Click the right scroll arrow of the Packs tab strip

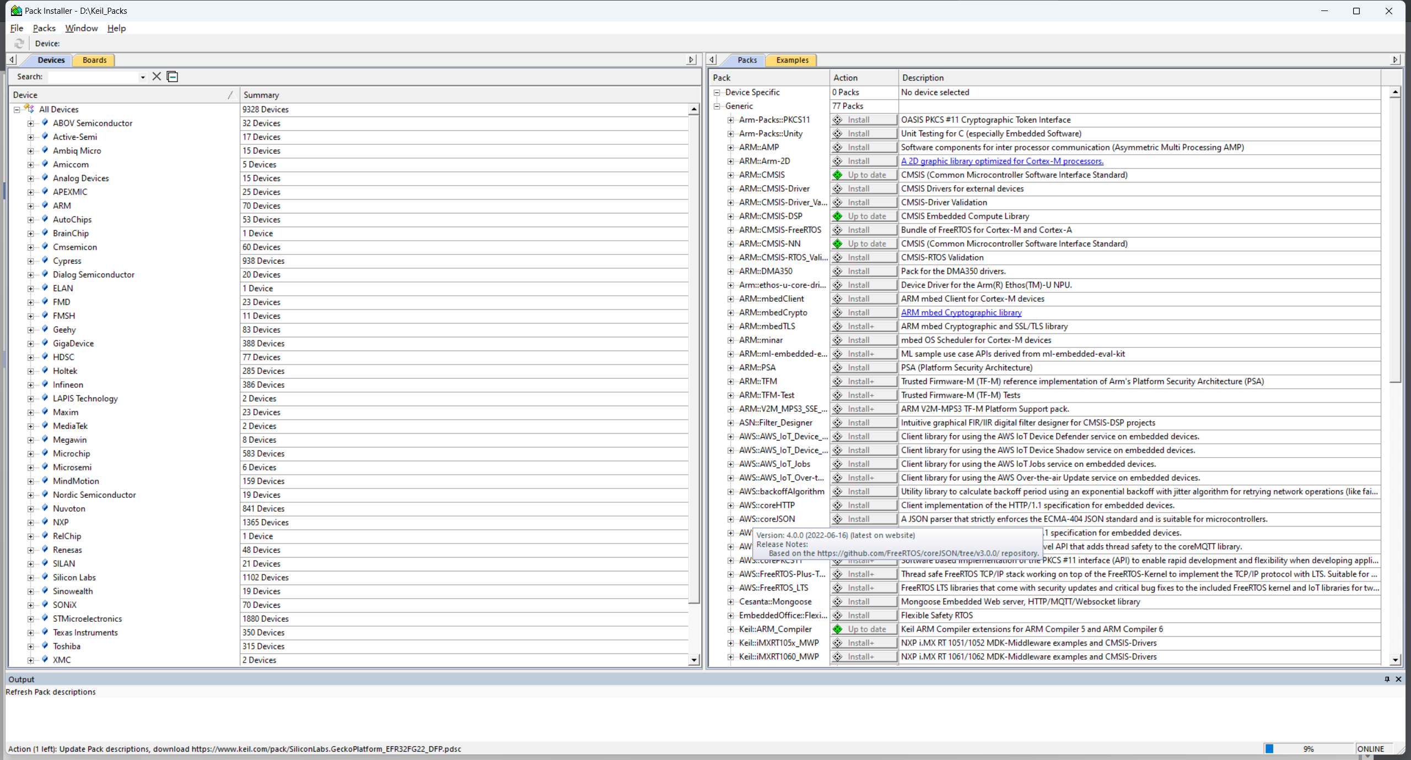(1395, 59)
